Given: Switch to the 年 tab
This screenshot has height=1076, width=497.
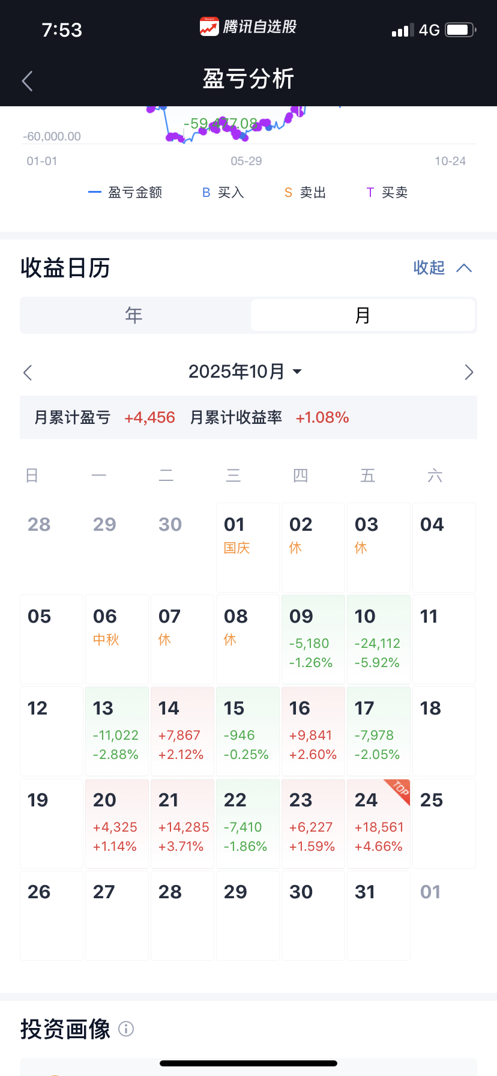Looking at the screenshot, I should [x=135, y=315].
